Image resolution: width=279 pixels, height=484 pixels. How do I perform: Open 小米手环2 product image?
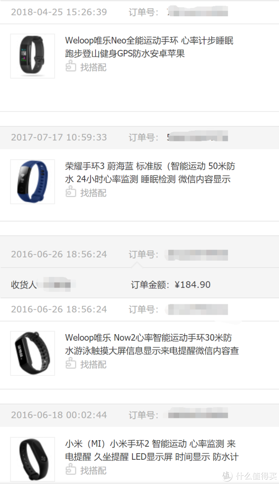point(33,459)
